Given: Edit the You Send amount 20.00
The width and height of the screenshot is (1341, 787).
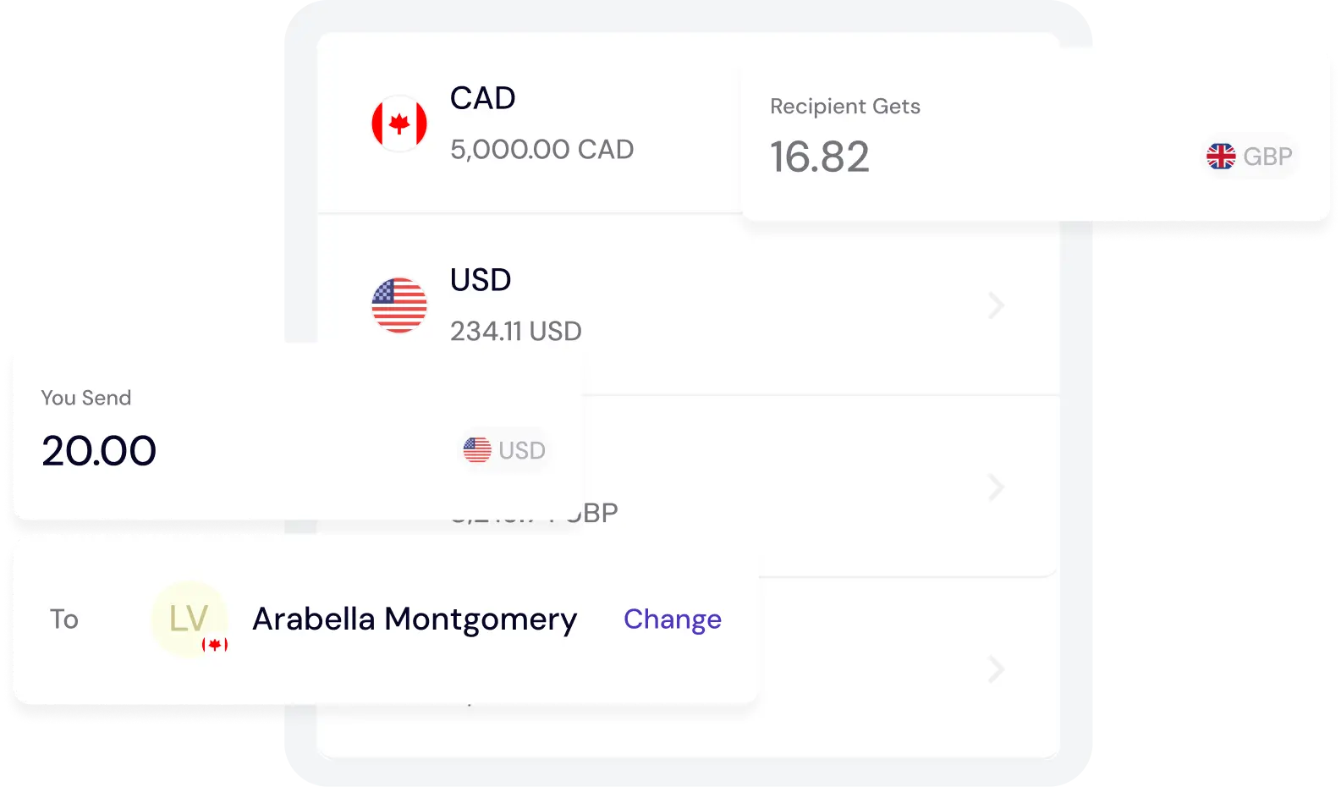Looking at the screenshot, I should click(x=99, y=450).
